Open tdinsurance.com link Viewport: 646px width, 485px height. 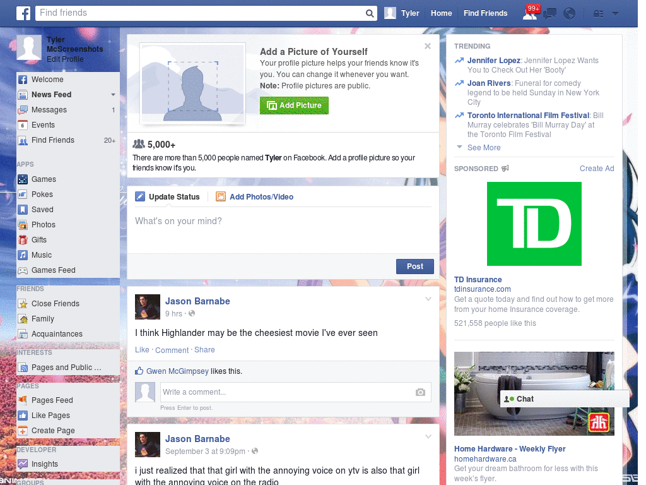pyautogui.click(x=483, y=289)
